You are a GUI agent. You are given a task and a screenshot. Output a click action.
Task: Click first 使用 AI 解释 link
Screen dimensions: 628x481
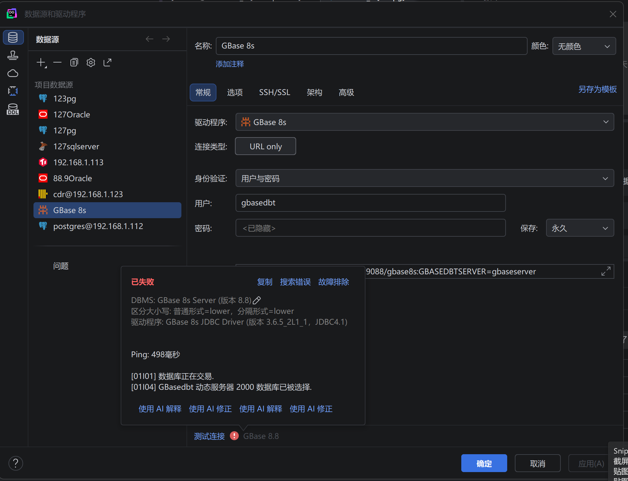pos(160,409)
